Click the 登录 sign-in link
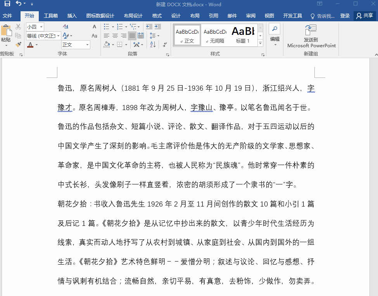The width and height of the screenshot is (378, 296). click(x=345, y=16)
